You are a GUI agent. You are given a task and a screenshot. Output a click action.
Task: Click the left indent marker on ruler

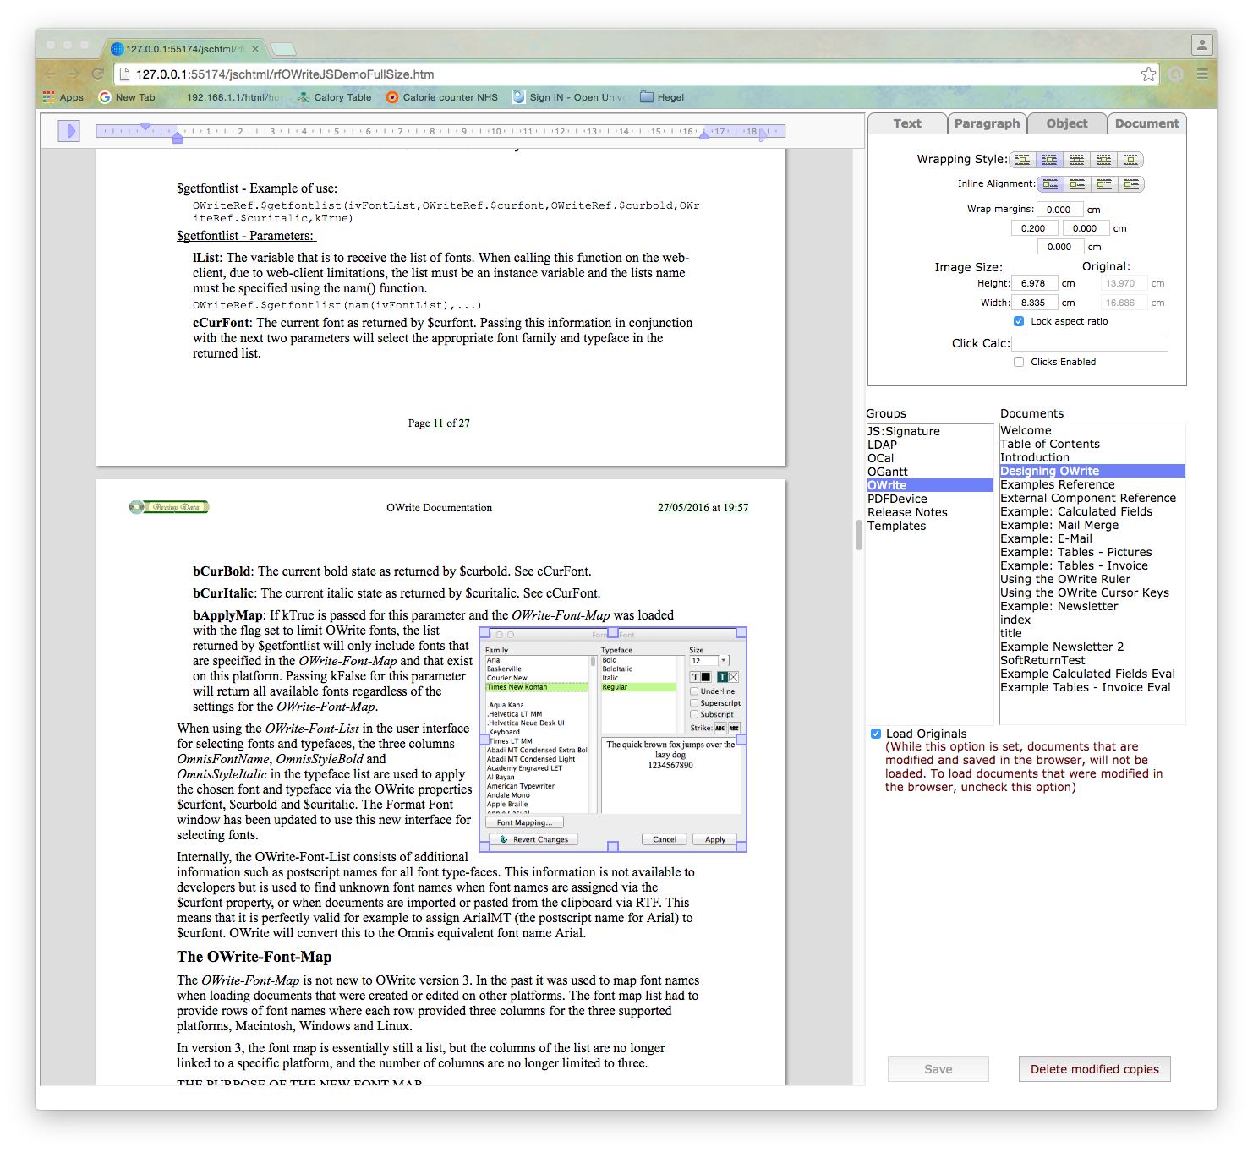pos(178,137)
